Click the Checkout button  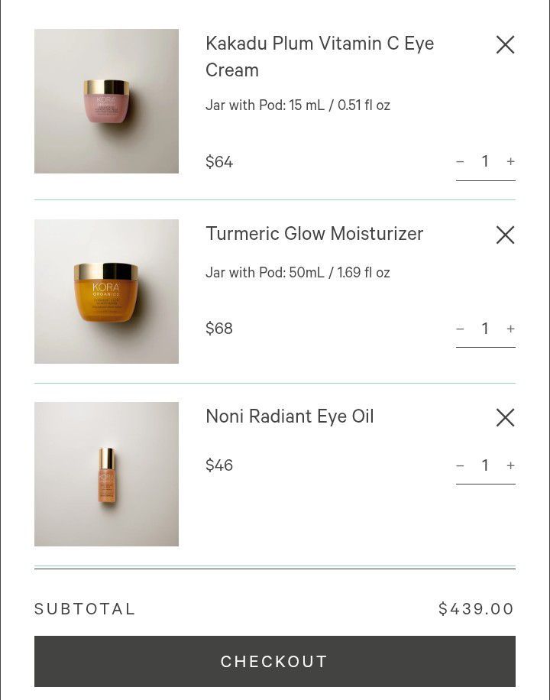tap(275, 661)
